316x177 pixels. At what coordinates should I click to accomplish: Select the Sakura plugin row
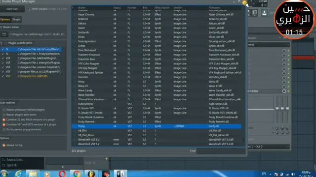pos(157,24)
